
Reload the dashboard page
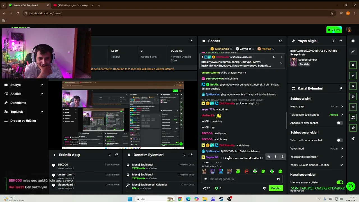point(18,13)
